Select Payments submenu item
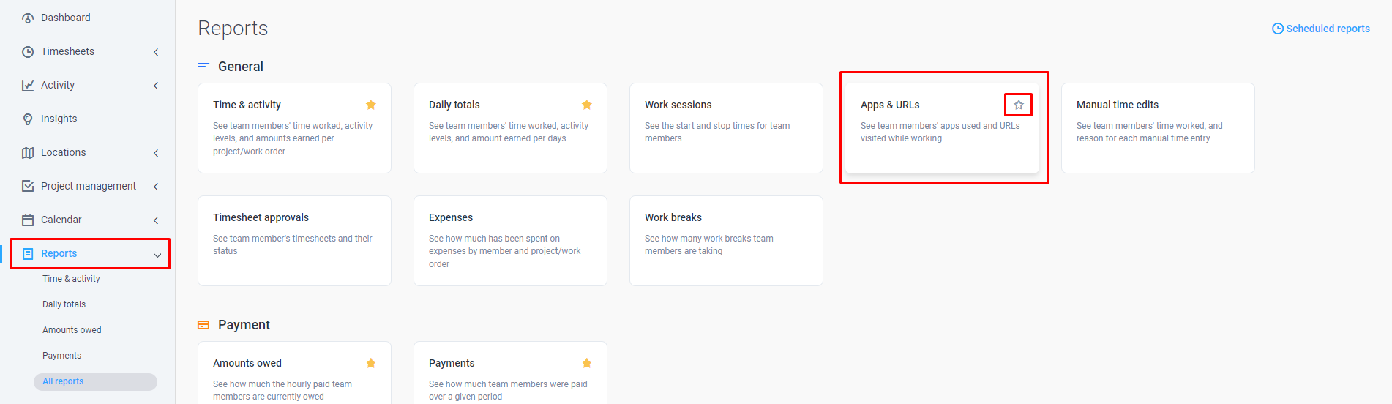 coord(61,356)
